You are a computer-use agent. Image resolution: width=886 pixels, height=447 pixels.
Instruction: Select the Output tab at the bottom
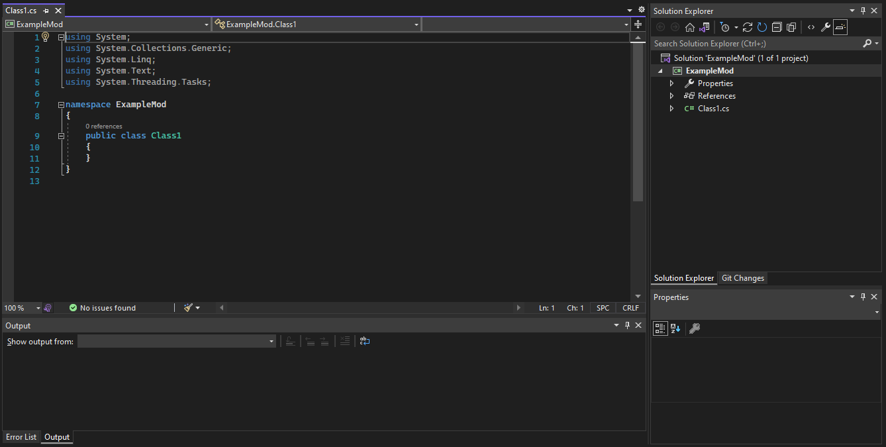(x=57, y=437)
